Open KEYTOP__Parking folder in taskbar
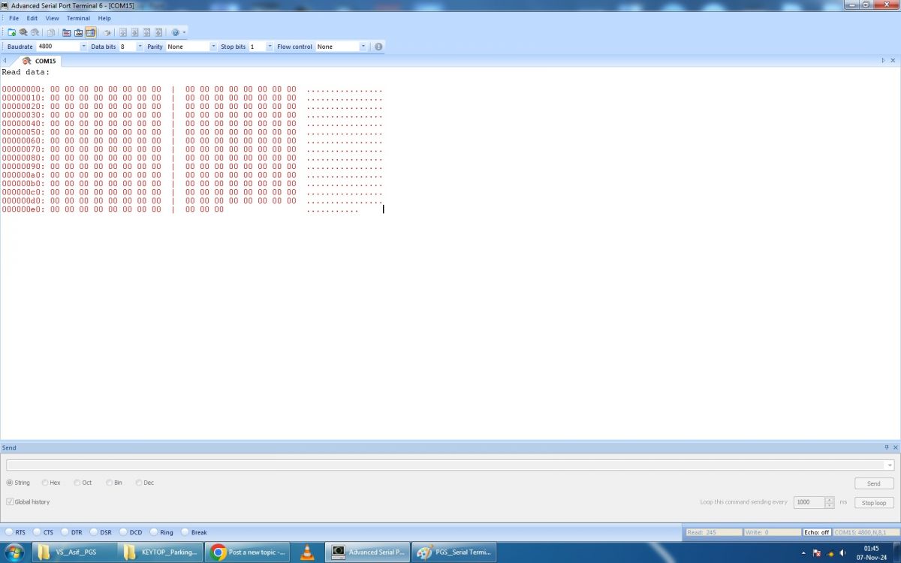 tap(160, 552)
